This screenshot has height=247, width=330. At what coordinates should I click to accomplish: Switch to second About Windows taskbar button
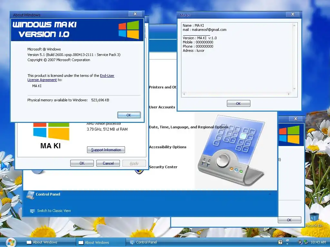click(x=101, y=242)
